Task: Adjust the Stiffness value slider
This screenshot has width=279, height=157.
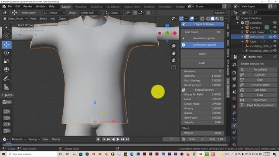Action: pyautogui.click(x=202, y=76)
